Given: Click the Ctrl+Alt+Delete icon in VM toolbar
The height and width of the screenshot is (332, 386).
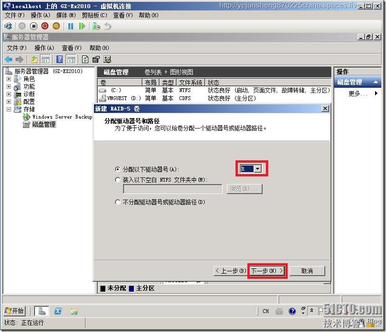Looking at the screenshot, I should [x=9, y=26].
